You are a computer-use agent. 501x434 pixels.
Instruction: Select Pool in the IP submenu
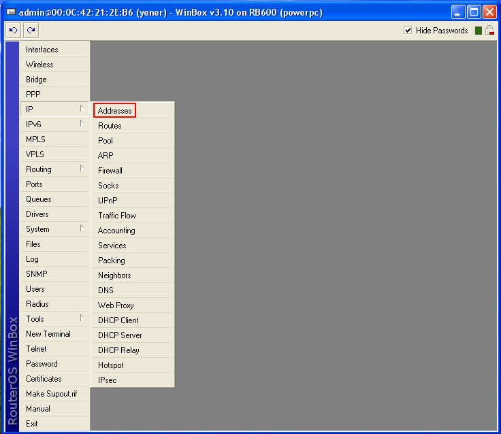pos(133,141)
